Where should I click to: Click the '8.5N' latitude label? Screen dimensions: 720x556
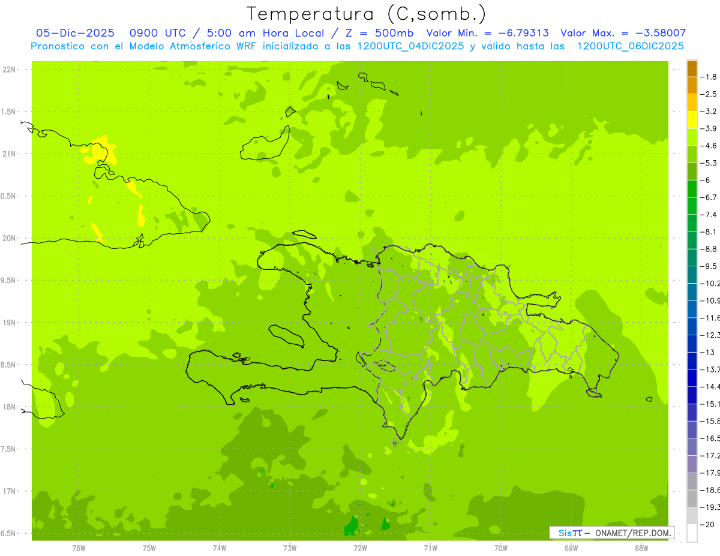[x=8, y=365]
